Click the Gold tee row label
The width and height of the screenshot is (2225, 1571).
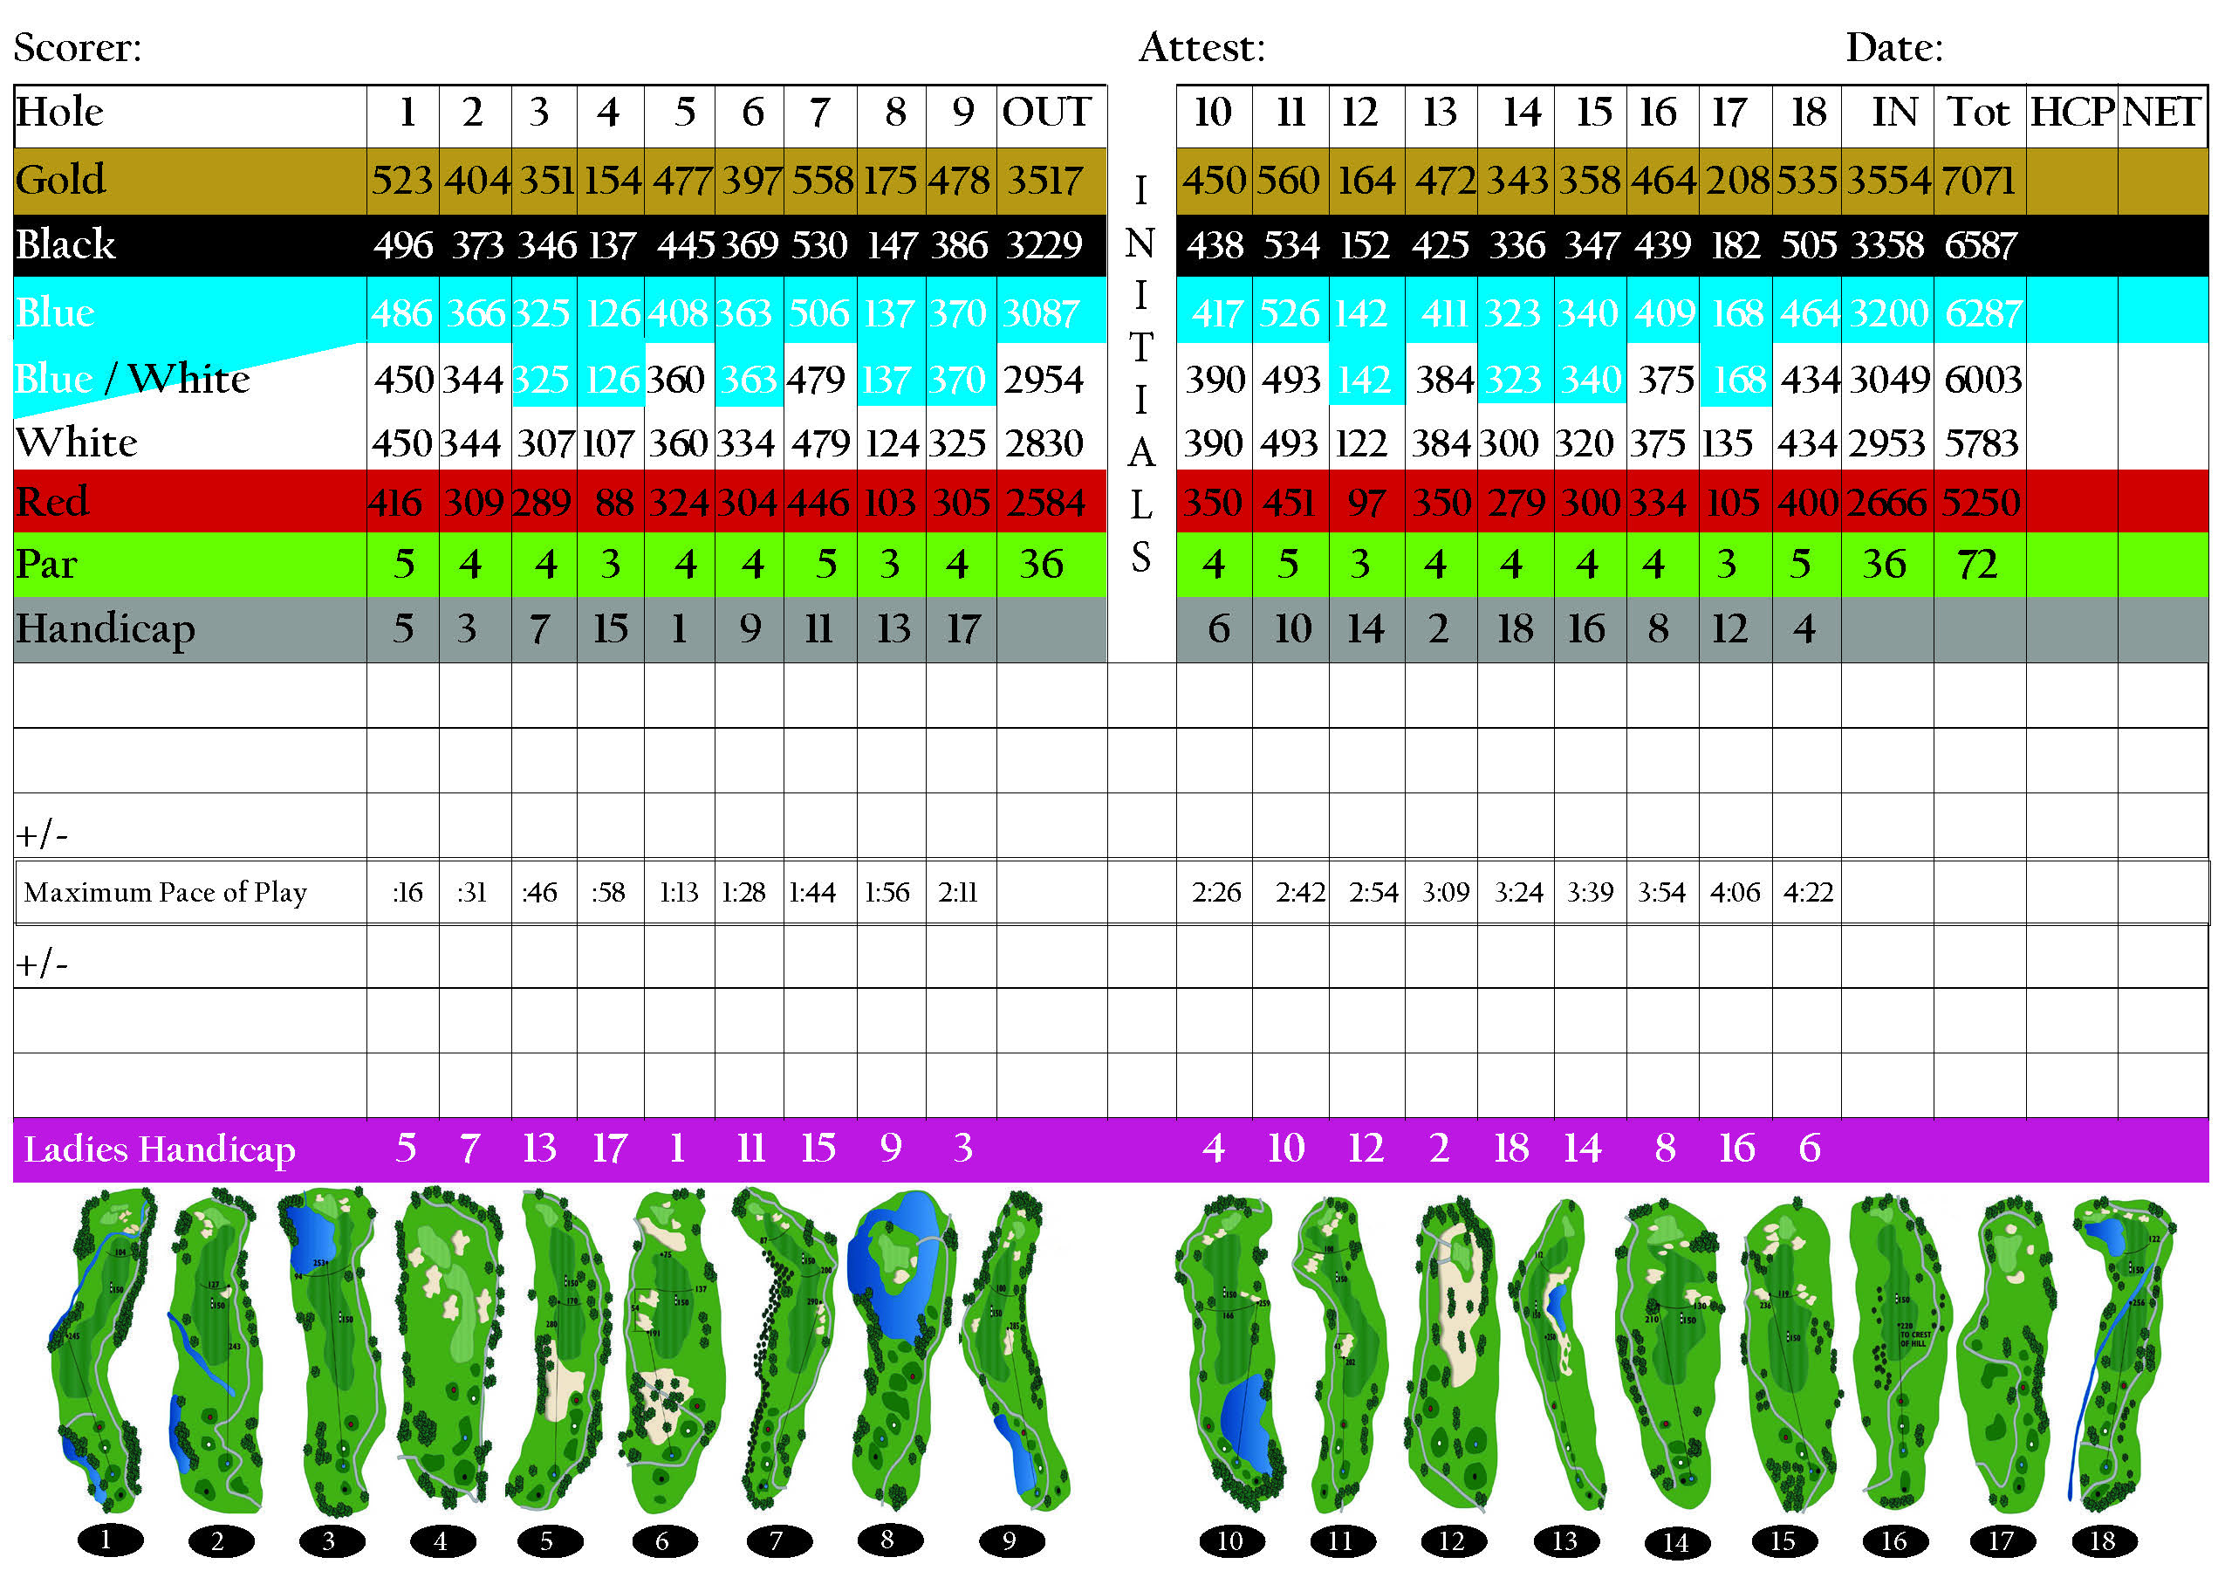click(x=60, y=181)
